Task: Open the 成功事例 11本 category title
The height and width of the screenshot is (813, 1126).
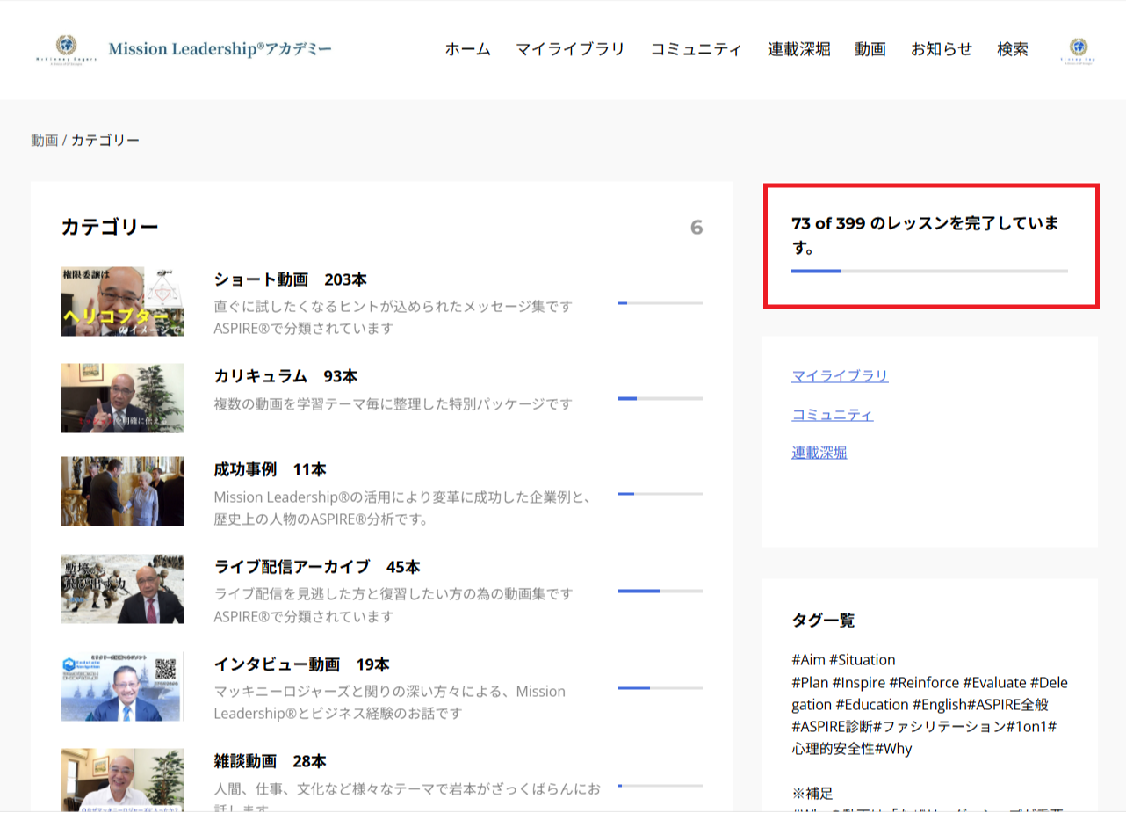Action: 270,469
